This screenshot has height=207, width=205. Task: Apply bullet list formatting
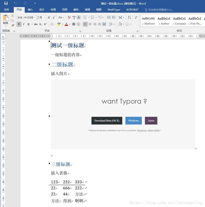[85, 17]
